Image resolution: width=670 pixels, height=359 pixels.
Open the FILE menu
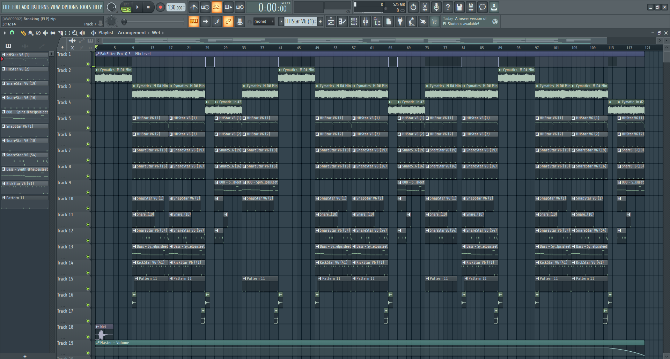pyautogui.click(x=6, y=7)
